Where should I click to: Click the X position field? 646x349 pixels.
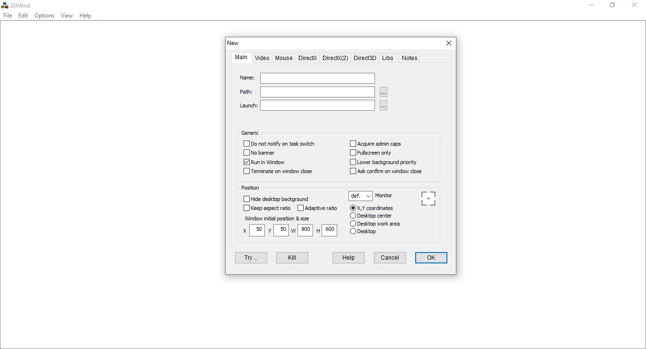point(257,230)
